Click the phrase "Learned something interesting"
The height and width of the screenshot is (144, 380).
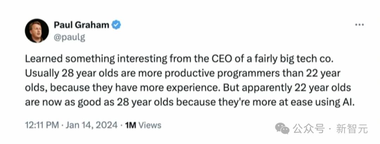tap(94, 59)
